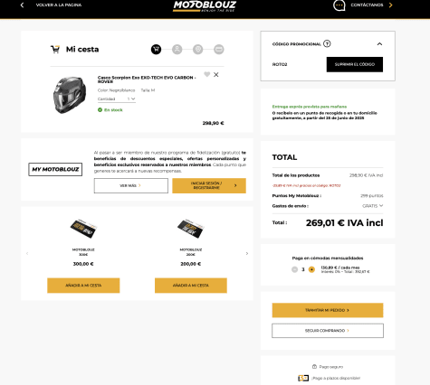Viewport: 430px width, 385px height.
Task: Click the back arrow beside Volver a la pagina
Action: (22, 5)
